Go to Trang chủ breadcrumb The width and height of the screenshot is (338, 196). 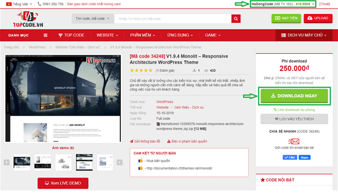[x=11, y=47]
